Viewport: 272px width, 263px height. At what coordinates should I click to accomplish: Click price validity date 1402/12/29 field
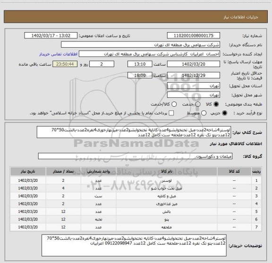[x=194, y=75]
